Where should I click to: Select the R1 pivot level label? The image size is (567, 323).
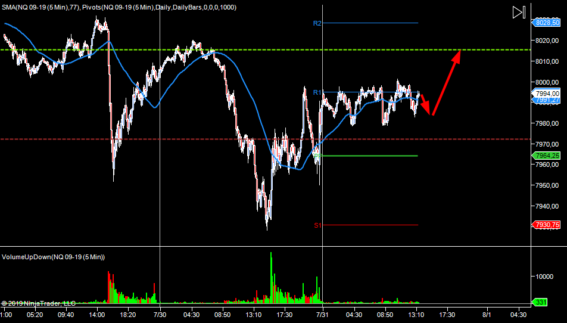[317, 92]
